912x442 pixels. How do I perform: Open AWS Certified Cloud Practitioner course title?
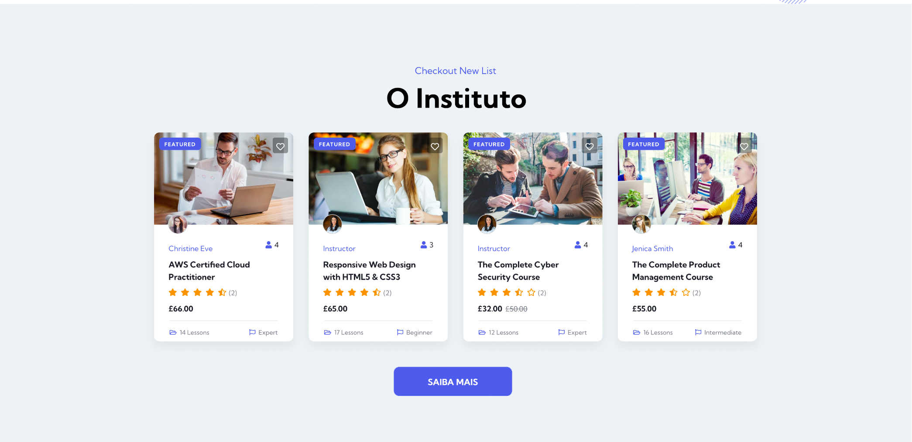209,271
